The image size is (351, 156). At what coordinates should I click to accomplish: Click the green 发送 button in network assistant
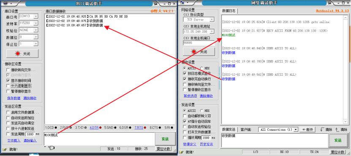pyautogui.click(x=338, y=140)
